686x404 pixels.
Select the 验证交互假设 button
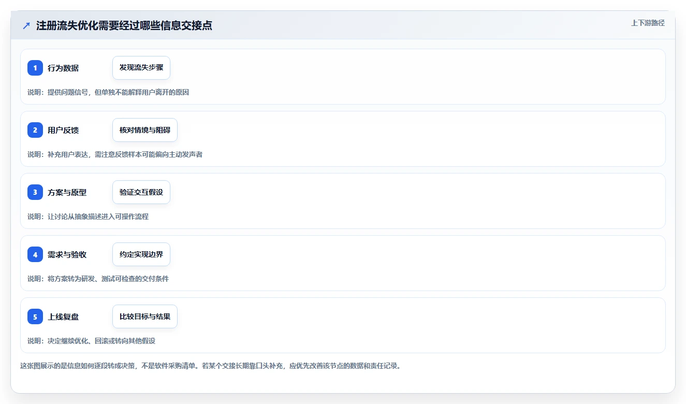coord(141,192)
